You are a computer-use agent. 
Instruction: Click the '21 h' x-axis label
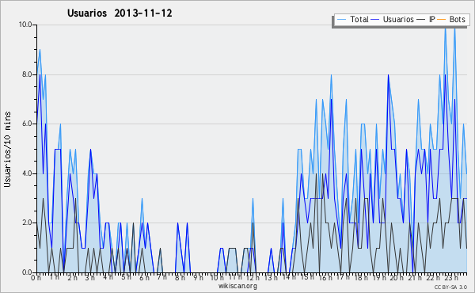click(x=415, y=277)
